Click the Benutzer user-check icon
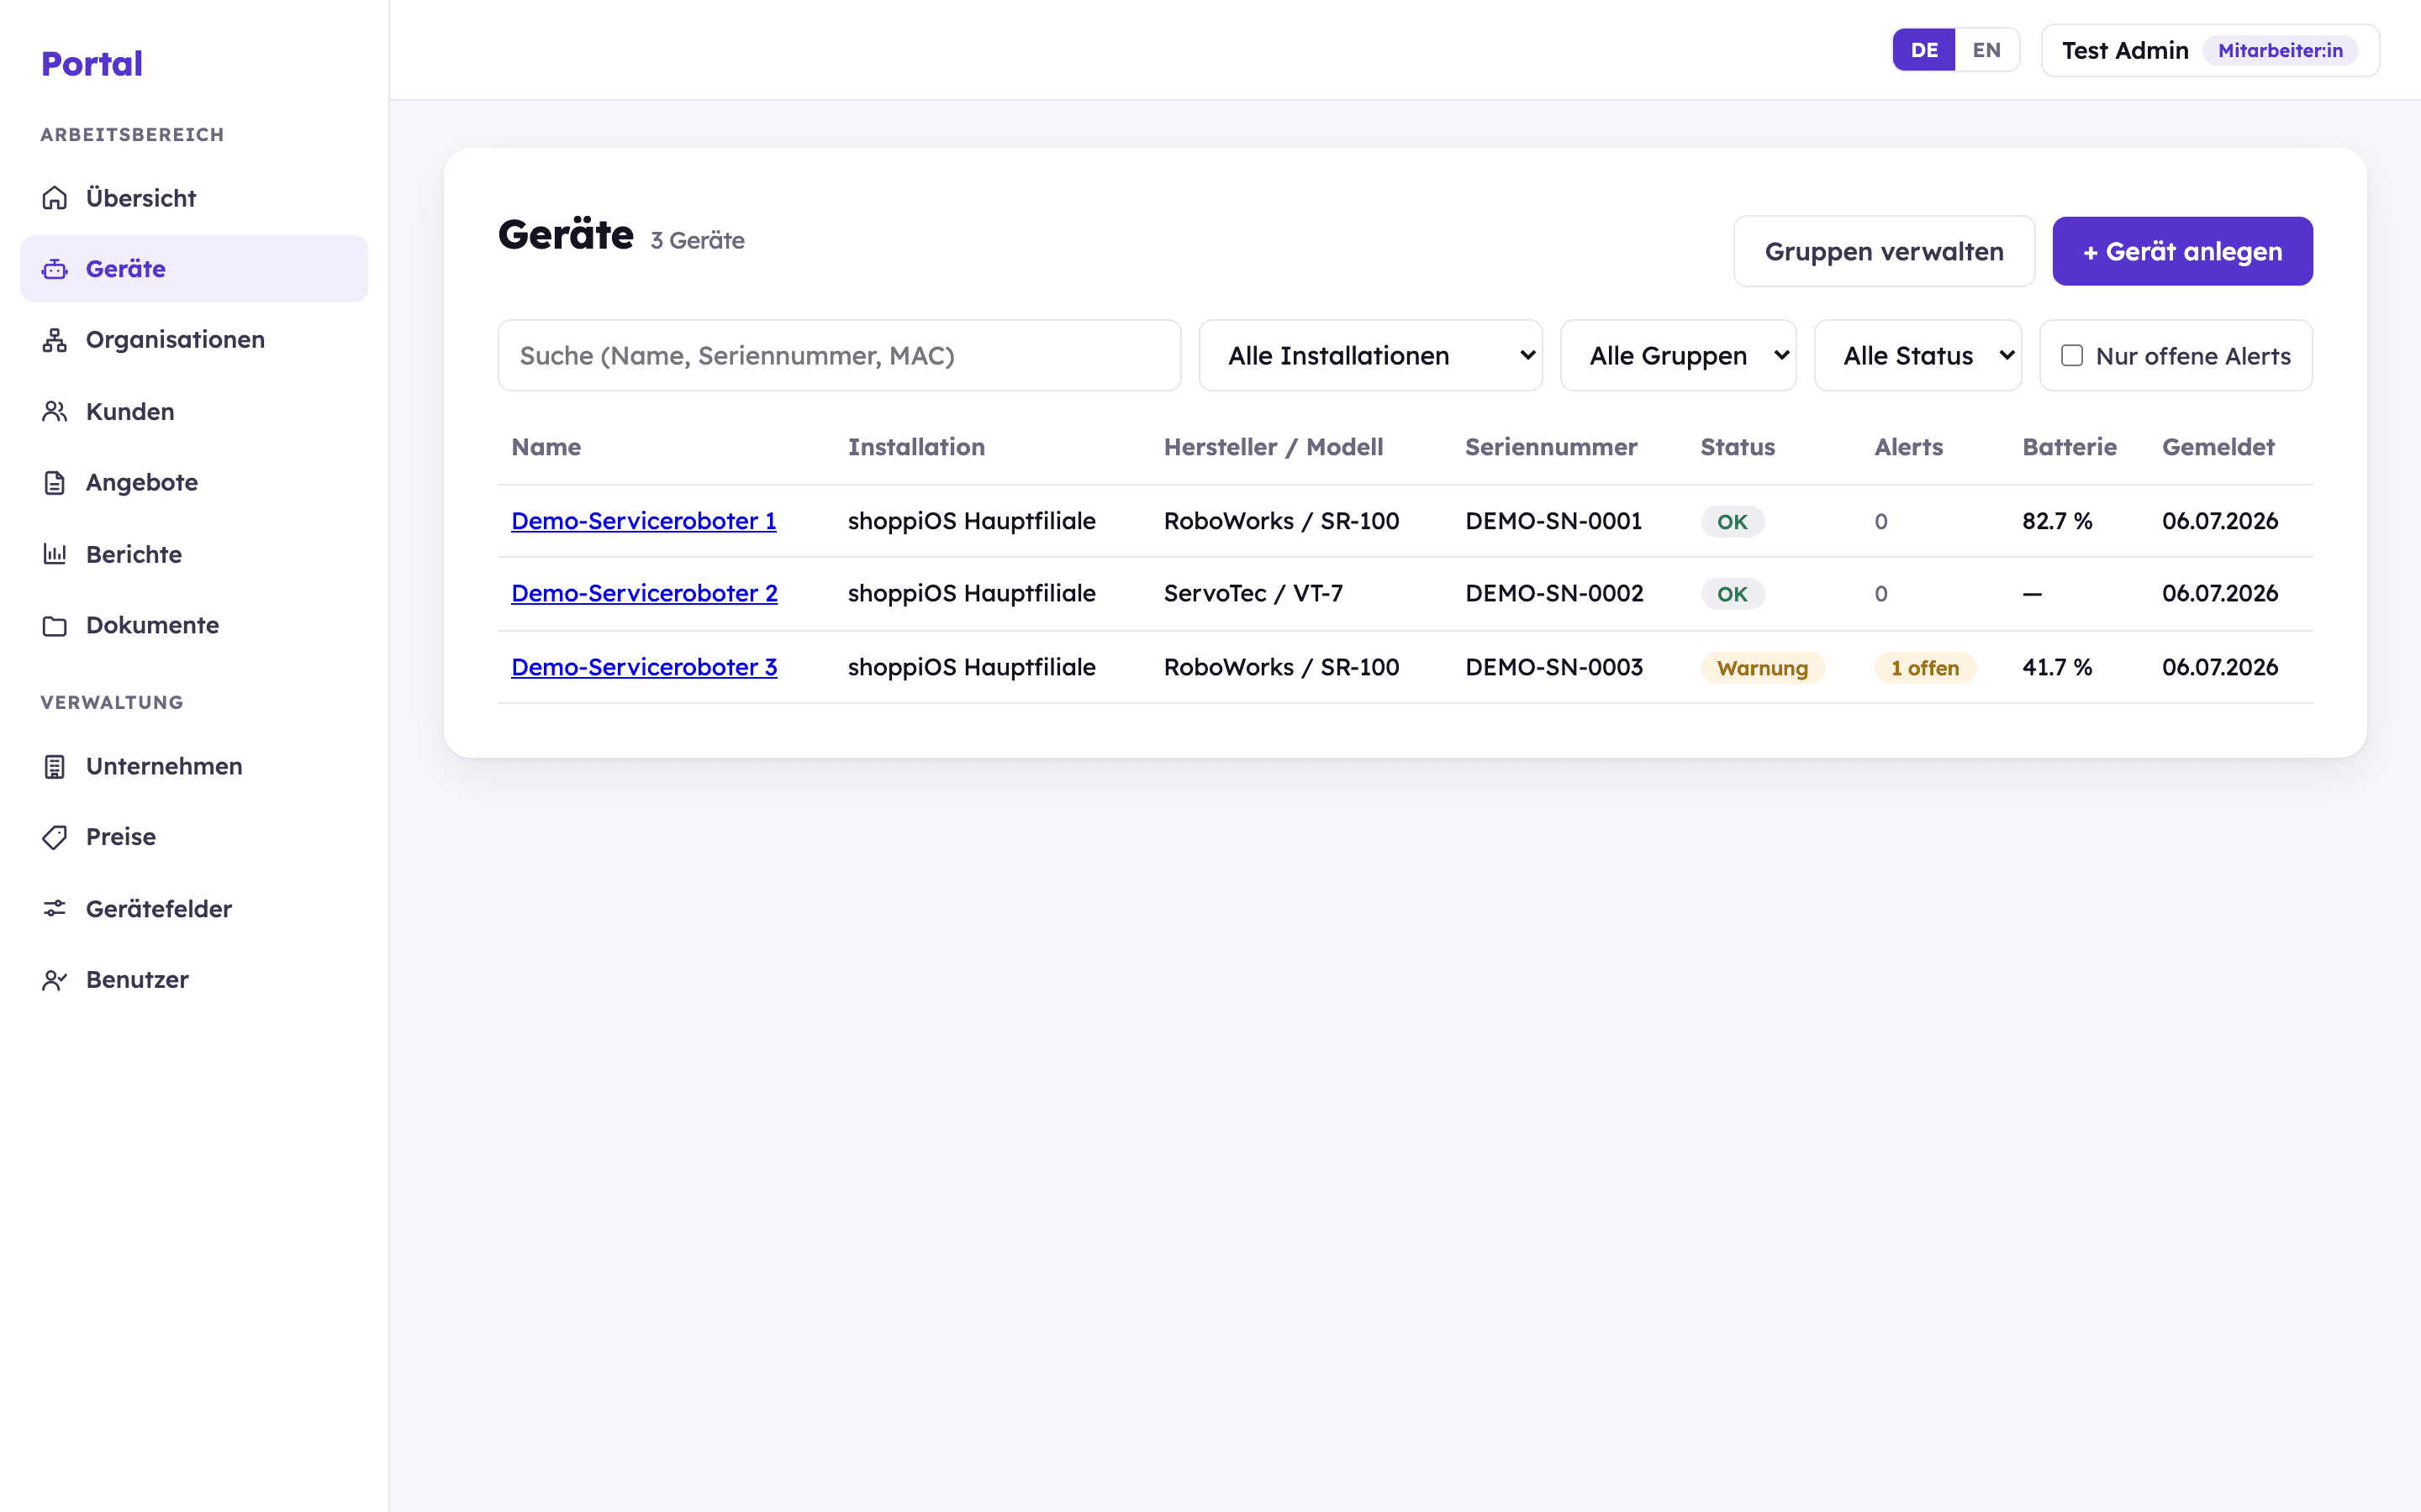Viewport: 2421px width, 1512px height. [55, 980]
